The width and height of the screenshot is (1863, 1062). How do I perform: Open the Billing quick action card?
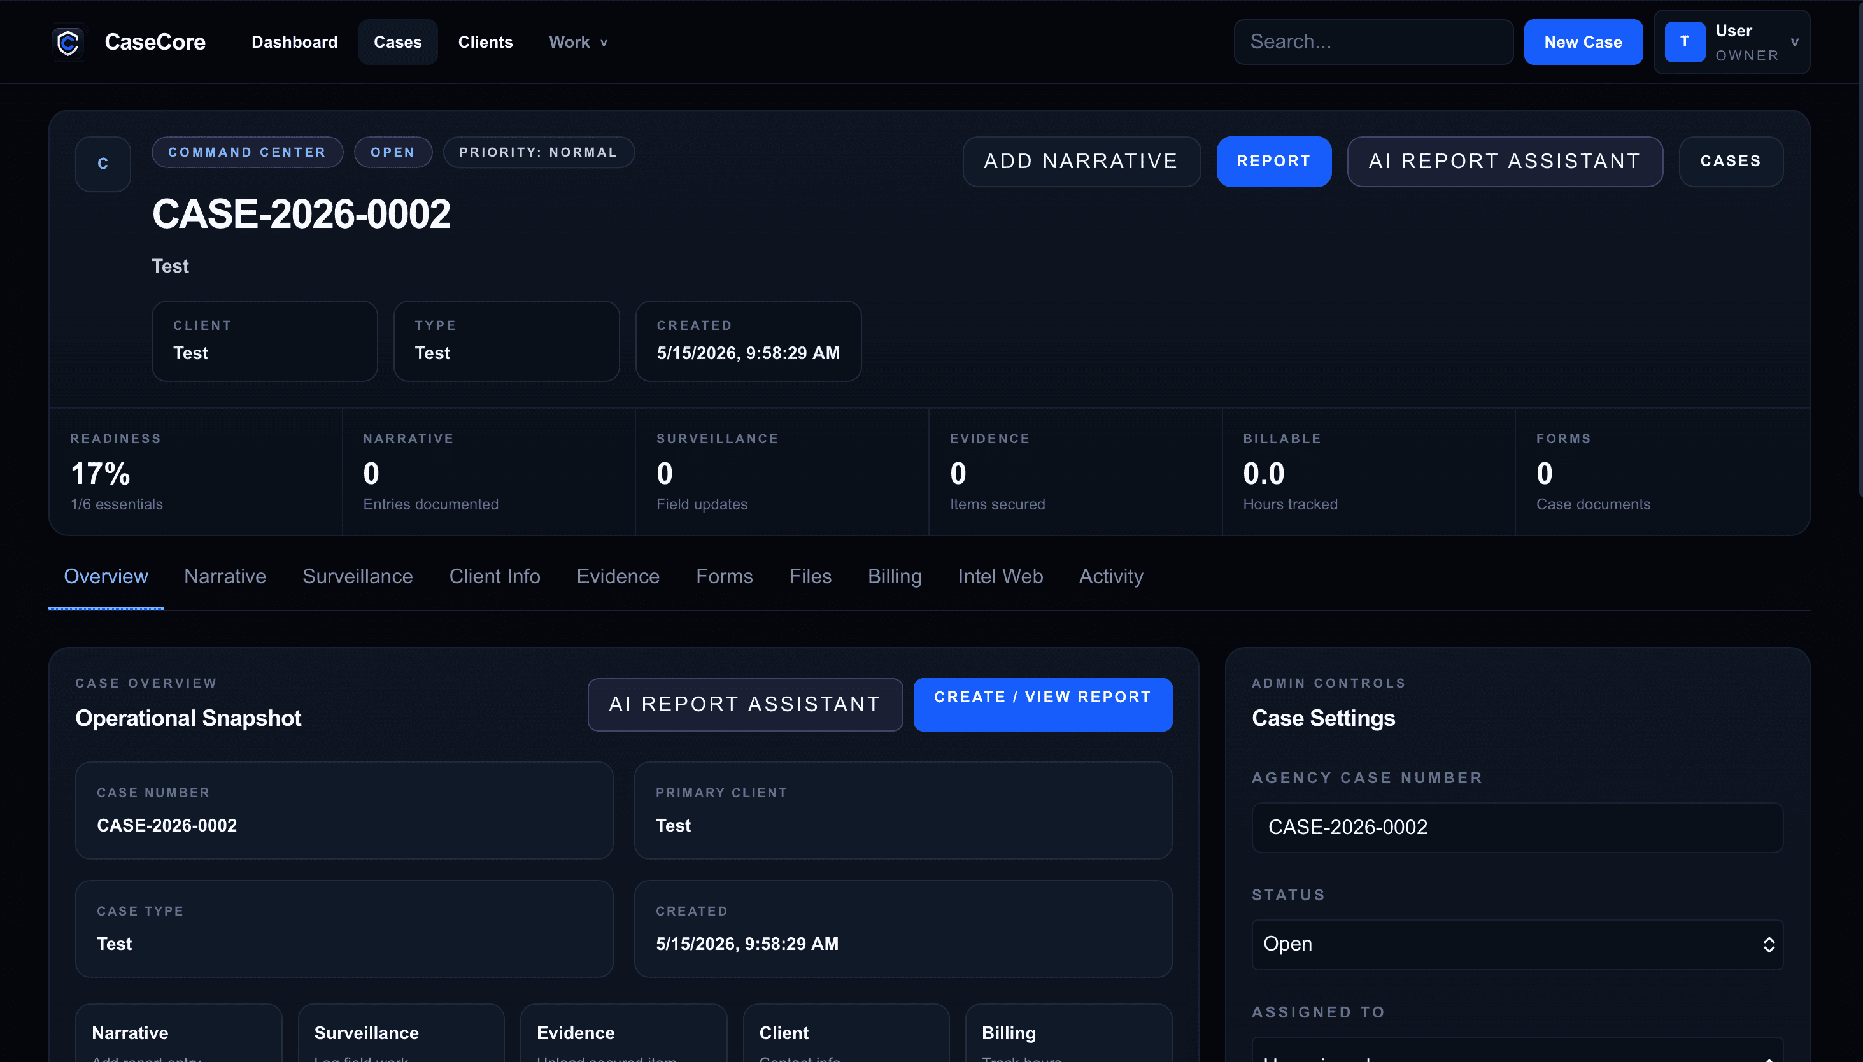(1068, 1034)
